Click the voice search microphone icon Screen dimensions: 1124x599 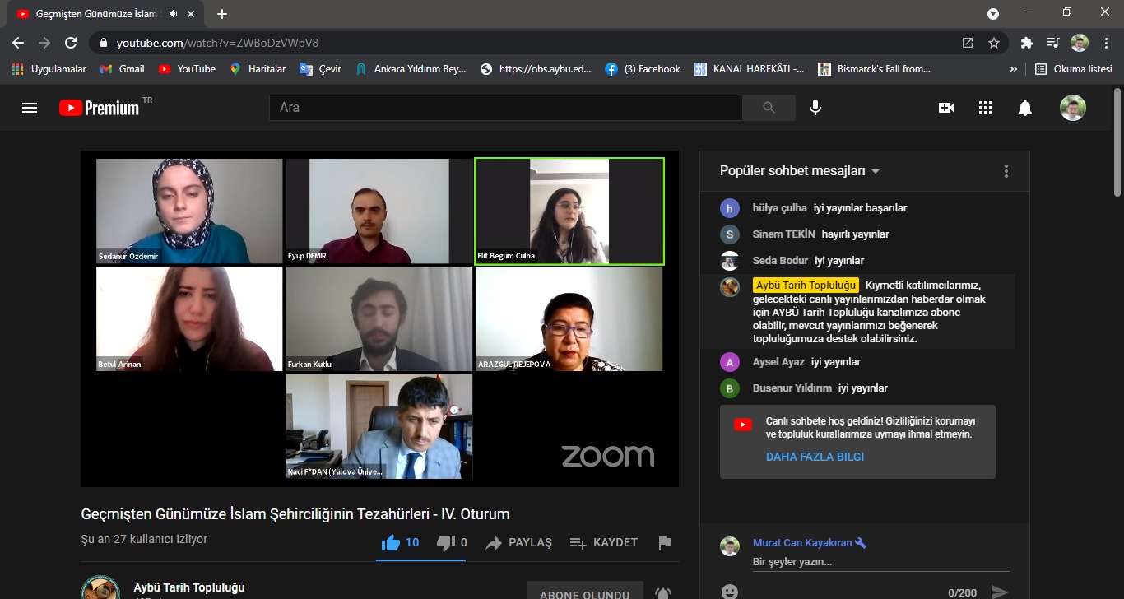click(x=815, y=108)
